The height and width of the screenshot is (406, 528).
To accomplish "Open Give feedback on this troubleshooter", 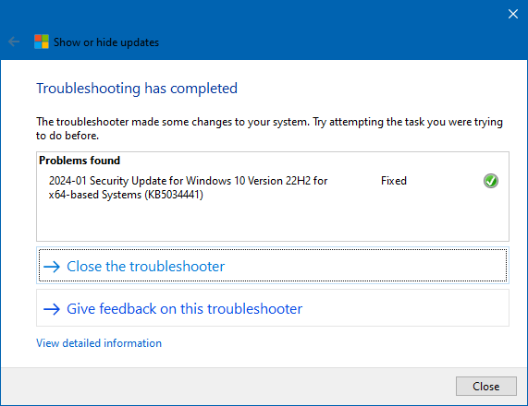I will 273,308.
